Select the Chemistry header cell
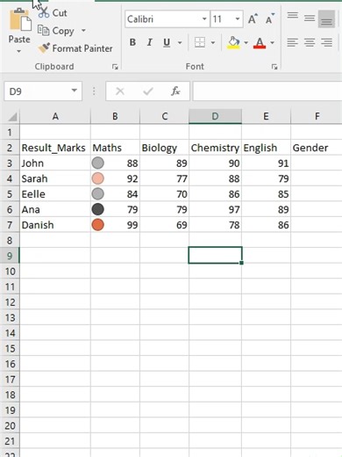 (215, 148)
